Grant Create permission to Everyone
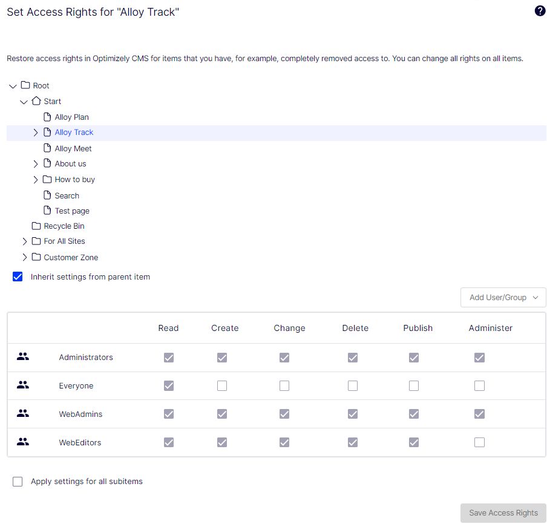The image size is (547, 524). point(221,385)
